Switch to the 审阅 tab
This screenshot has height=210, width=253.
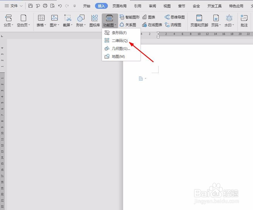point(152,6)
